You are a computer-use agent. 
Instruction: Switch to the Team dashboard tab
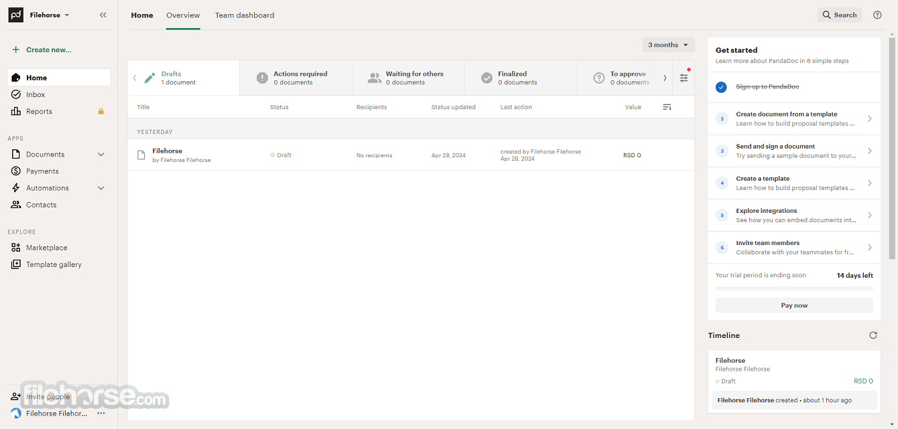click(x=245, y=15)
